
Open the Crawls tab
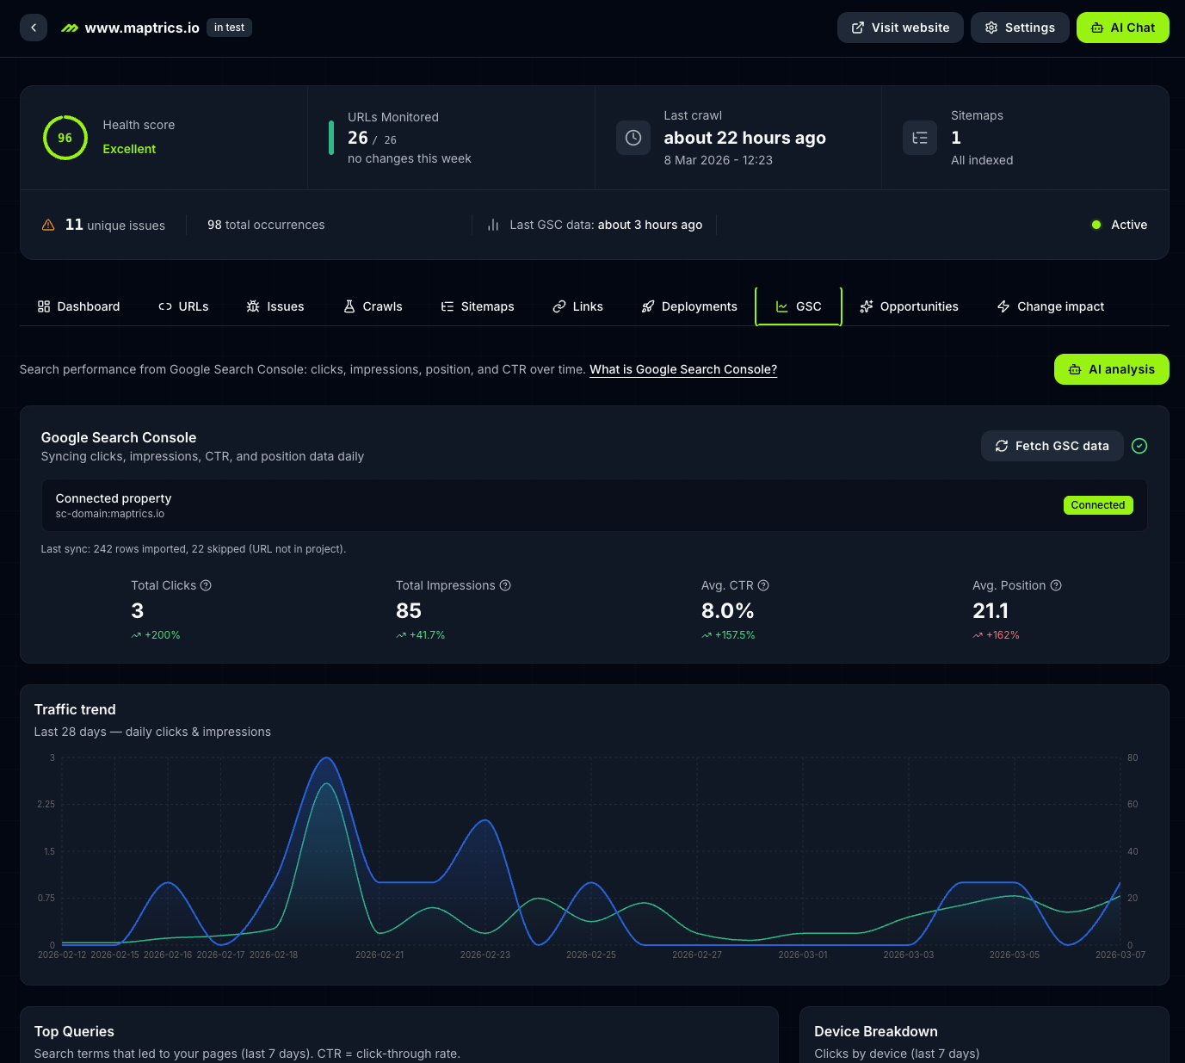(x=373, y=306)
